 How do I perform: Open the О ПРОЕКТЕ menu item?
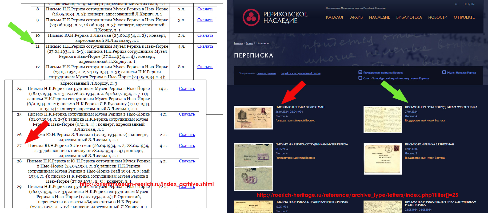click(x=464, y=17)
